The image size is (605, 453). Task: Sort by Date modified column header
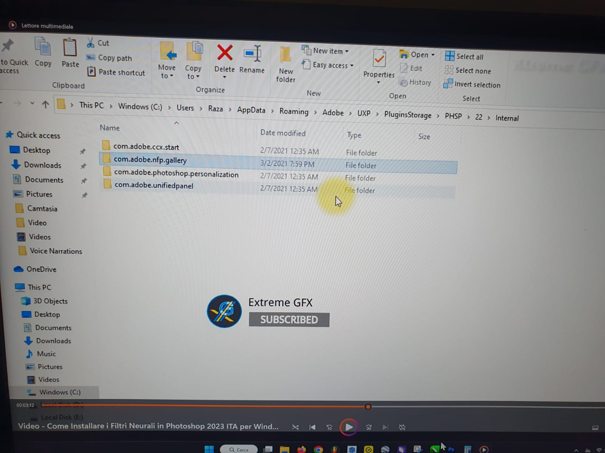[x=283, y=133]
